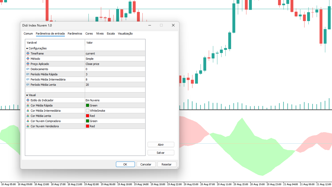
Task: Click the Green swatch for Cor Nuvem Compradora
Action: click(x=88, y=121)
